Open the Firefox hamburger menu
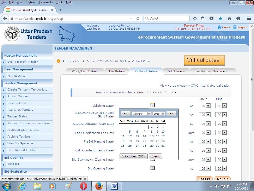The width and height of the screenshot is (254, 191). click(x=249, y=18)
